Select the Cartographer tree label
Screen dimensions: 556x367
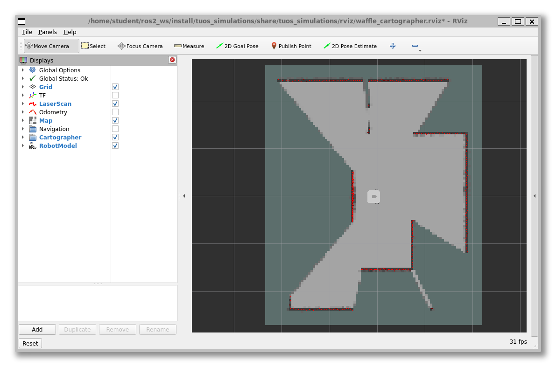(60, 138)
